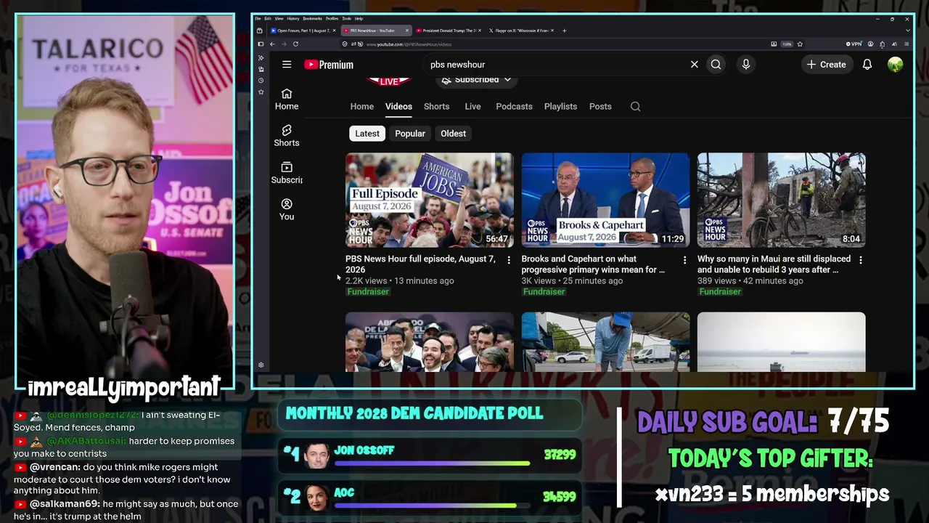
Task: Click Fundraiser badge under the Maui video
Action: (720, 292)
